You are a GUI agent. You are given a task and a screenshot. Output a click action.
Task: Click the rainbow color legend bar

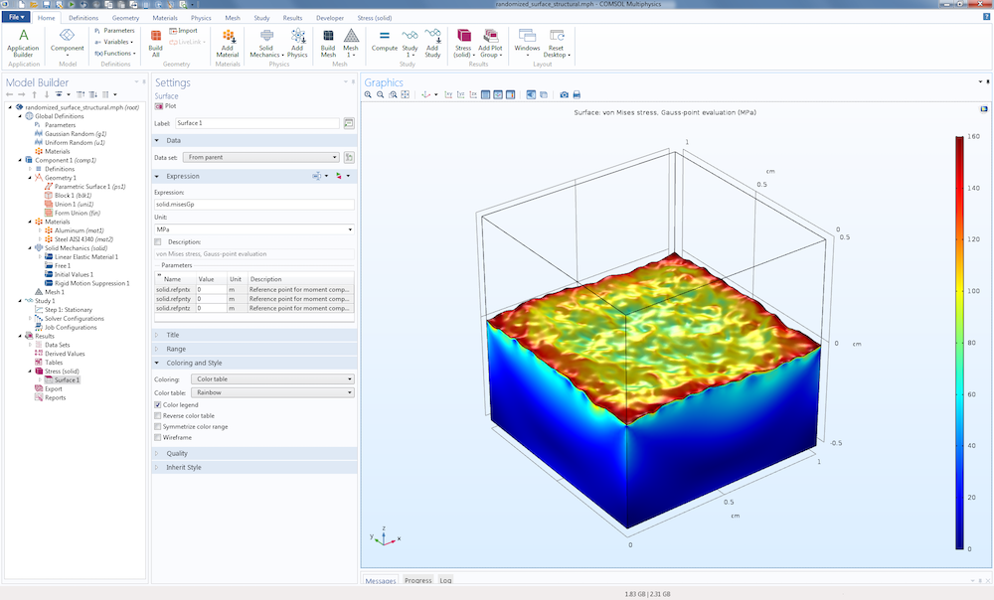pyautogui.click(x=959, y=342)
